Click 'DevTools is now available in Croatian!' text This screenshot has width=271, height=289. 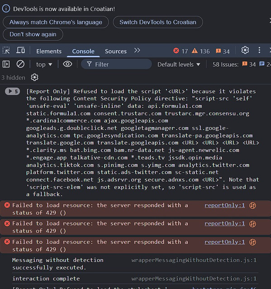(64, 9)
